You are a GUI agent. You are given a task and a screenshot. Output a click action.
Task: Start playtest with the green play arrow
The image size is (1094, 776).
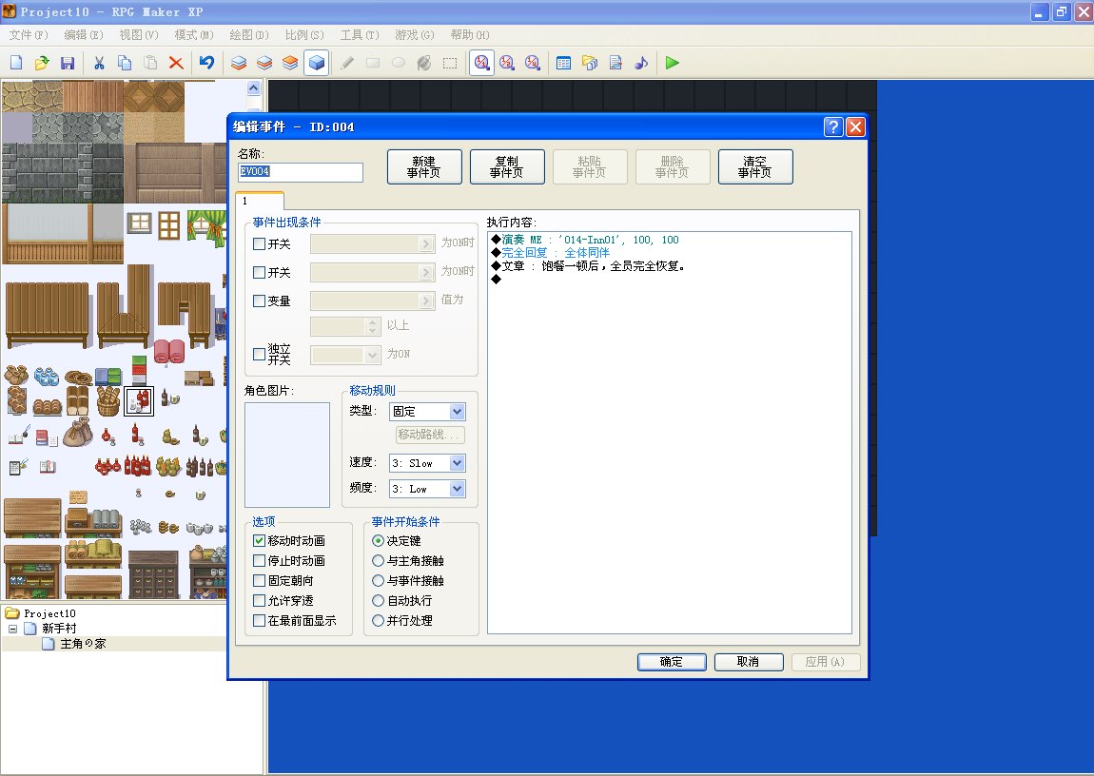click(672, 63)
